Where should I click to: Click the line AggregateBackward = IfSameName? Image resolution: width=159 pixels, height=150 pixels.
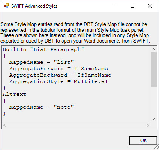coord(60,75)
